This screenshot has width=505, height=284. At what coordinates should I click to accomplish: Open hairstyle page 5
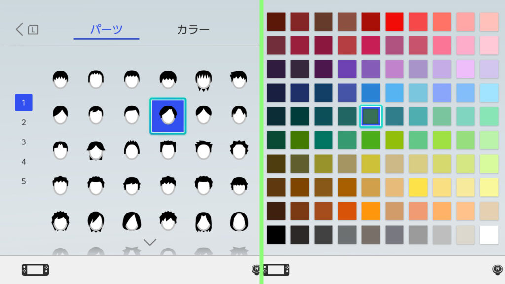pyautogui.click(x=24, y=181)
